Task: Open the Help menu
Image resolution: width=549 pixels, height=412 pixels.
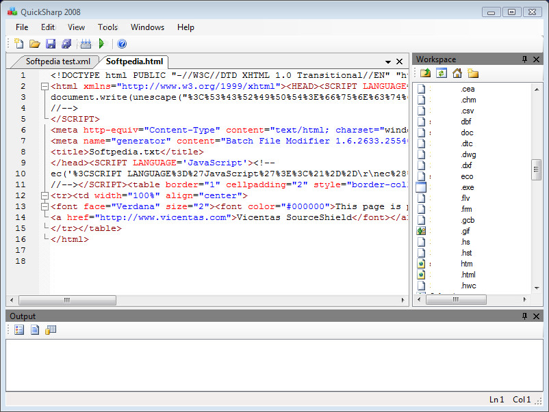Action: (x=186, y=27)
